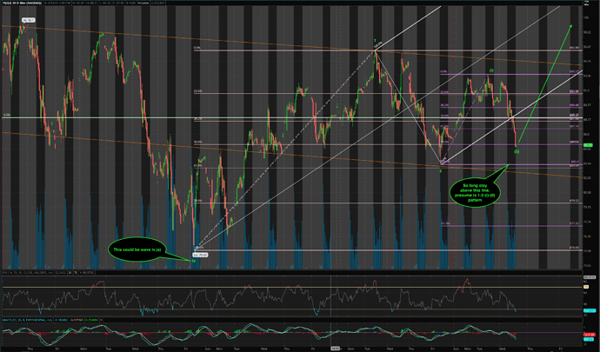Viewport: 600px width, 352px height.
Task: Click the red MACD value tag on the right axis
Action: point(589,335)
